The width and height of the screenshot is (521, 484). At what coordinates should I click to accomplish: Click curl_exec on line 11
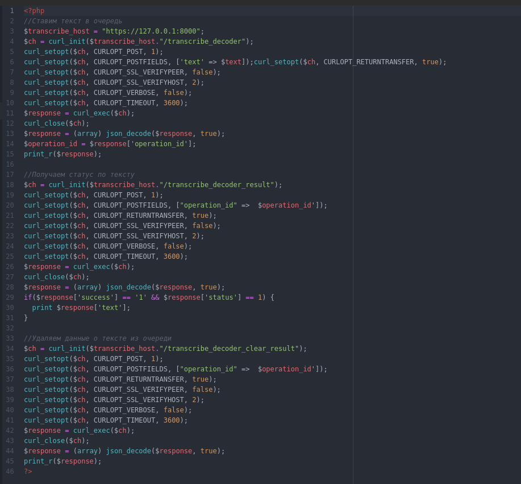[x=91, y=113]
